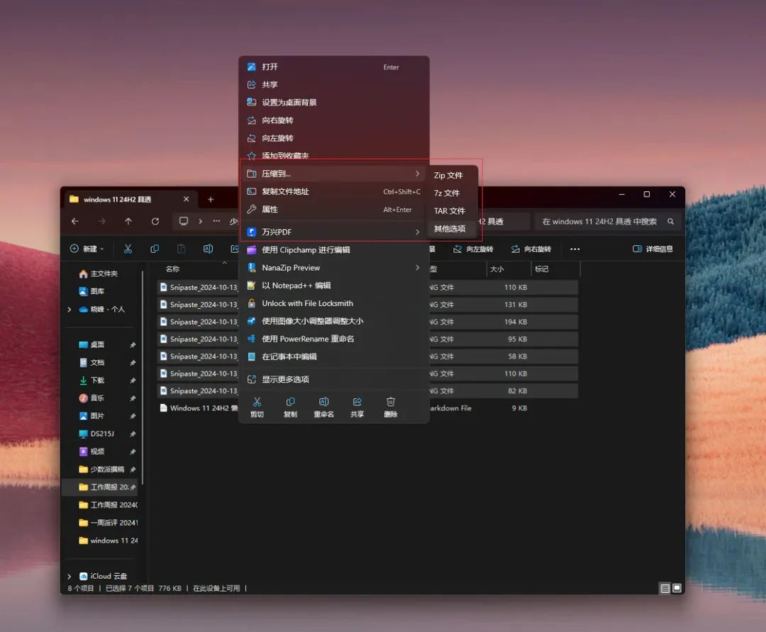
Task: Click toolbar 向左旋转 button
Action: pyautogui.click(x=473, y=249)
